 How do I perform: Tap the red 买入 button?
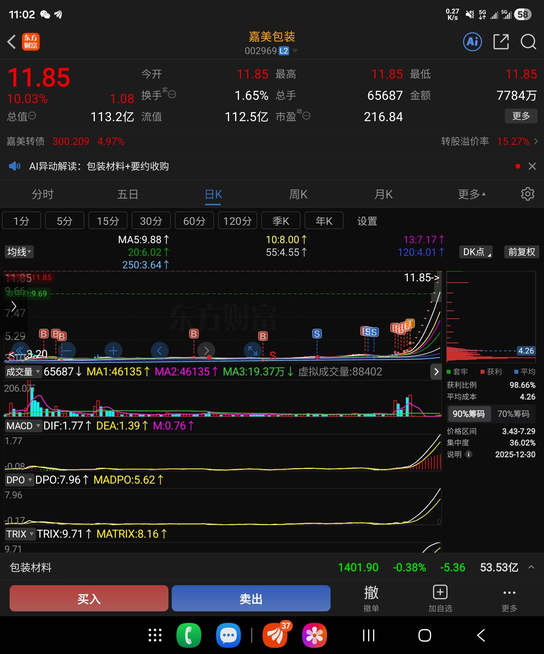point(89,598)
